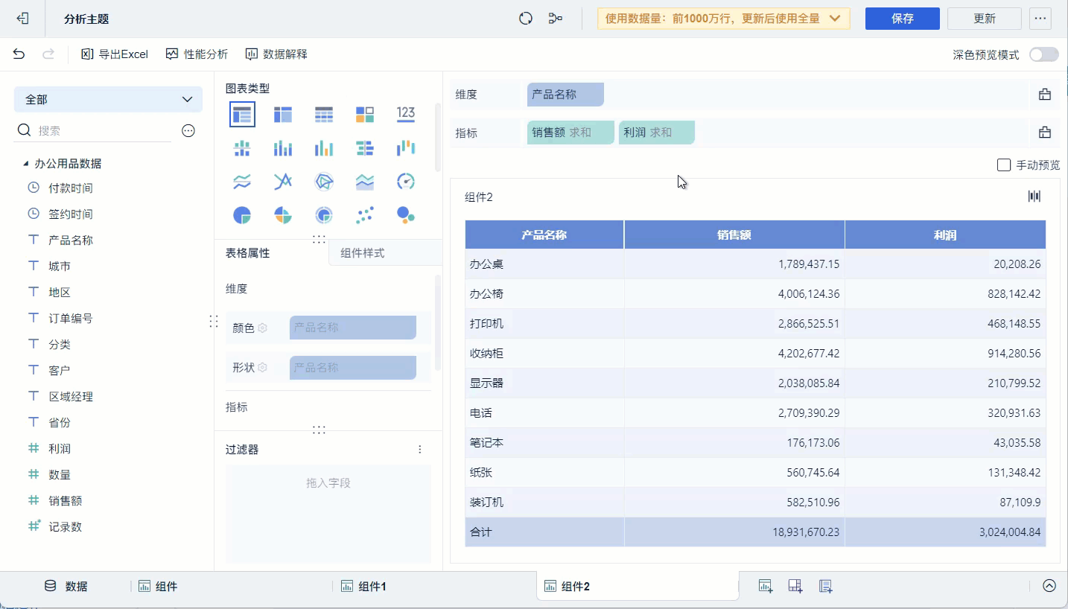Click the undo arrow icon

point(19,54)
